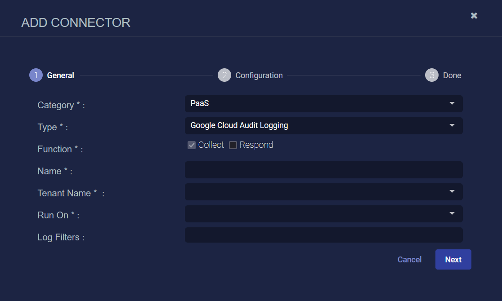Click the Cancel link
The width and height of the screenshot is (502, 301).
point(409,259)
